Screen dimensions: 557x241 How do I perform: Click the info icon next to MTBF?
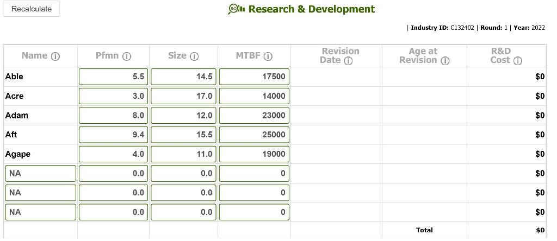pos(268,56)
